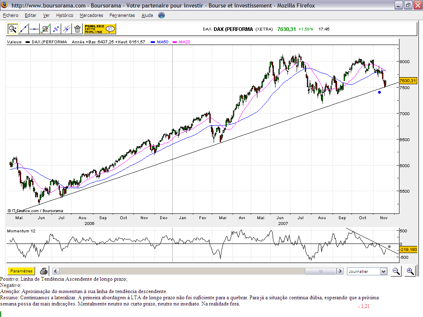Screen dimensions: 423x317
Task: Click the black DAX legend swatch
Action: tap(28, 42)
